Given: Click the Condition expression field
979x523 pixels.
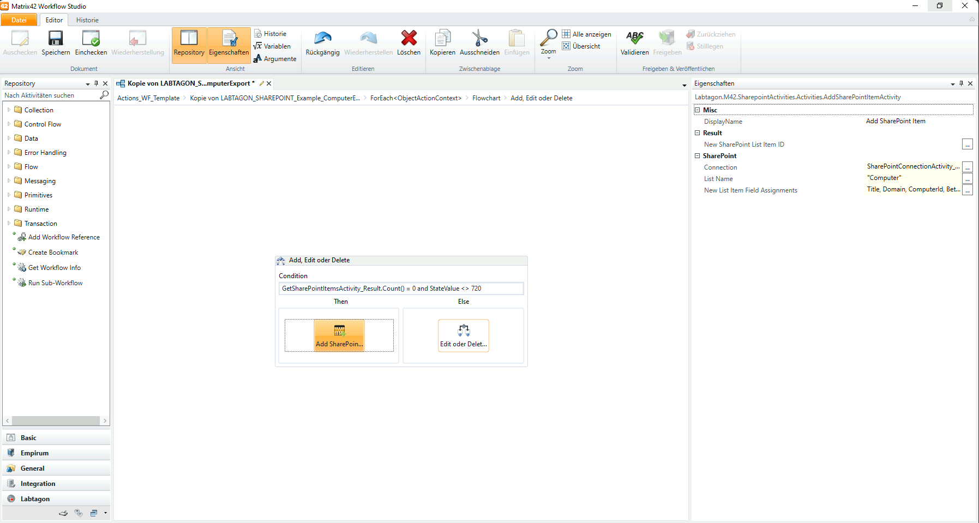Looking at the screenshot, I should pos(401,288).
